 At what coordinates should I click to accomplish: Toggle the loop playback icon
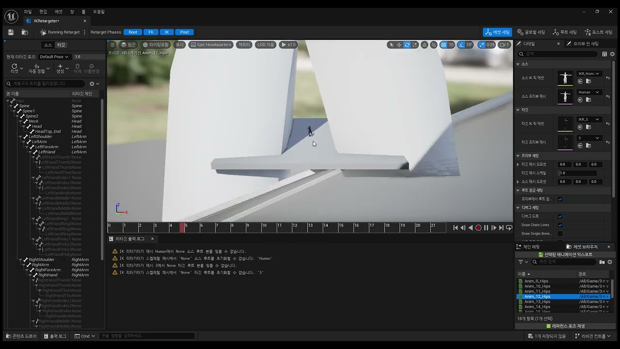point(509,228)
